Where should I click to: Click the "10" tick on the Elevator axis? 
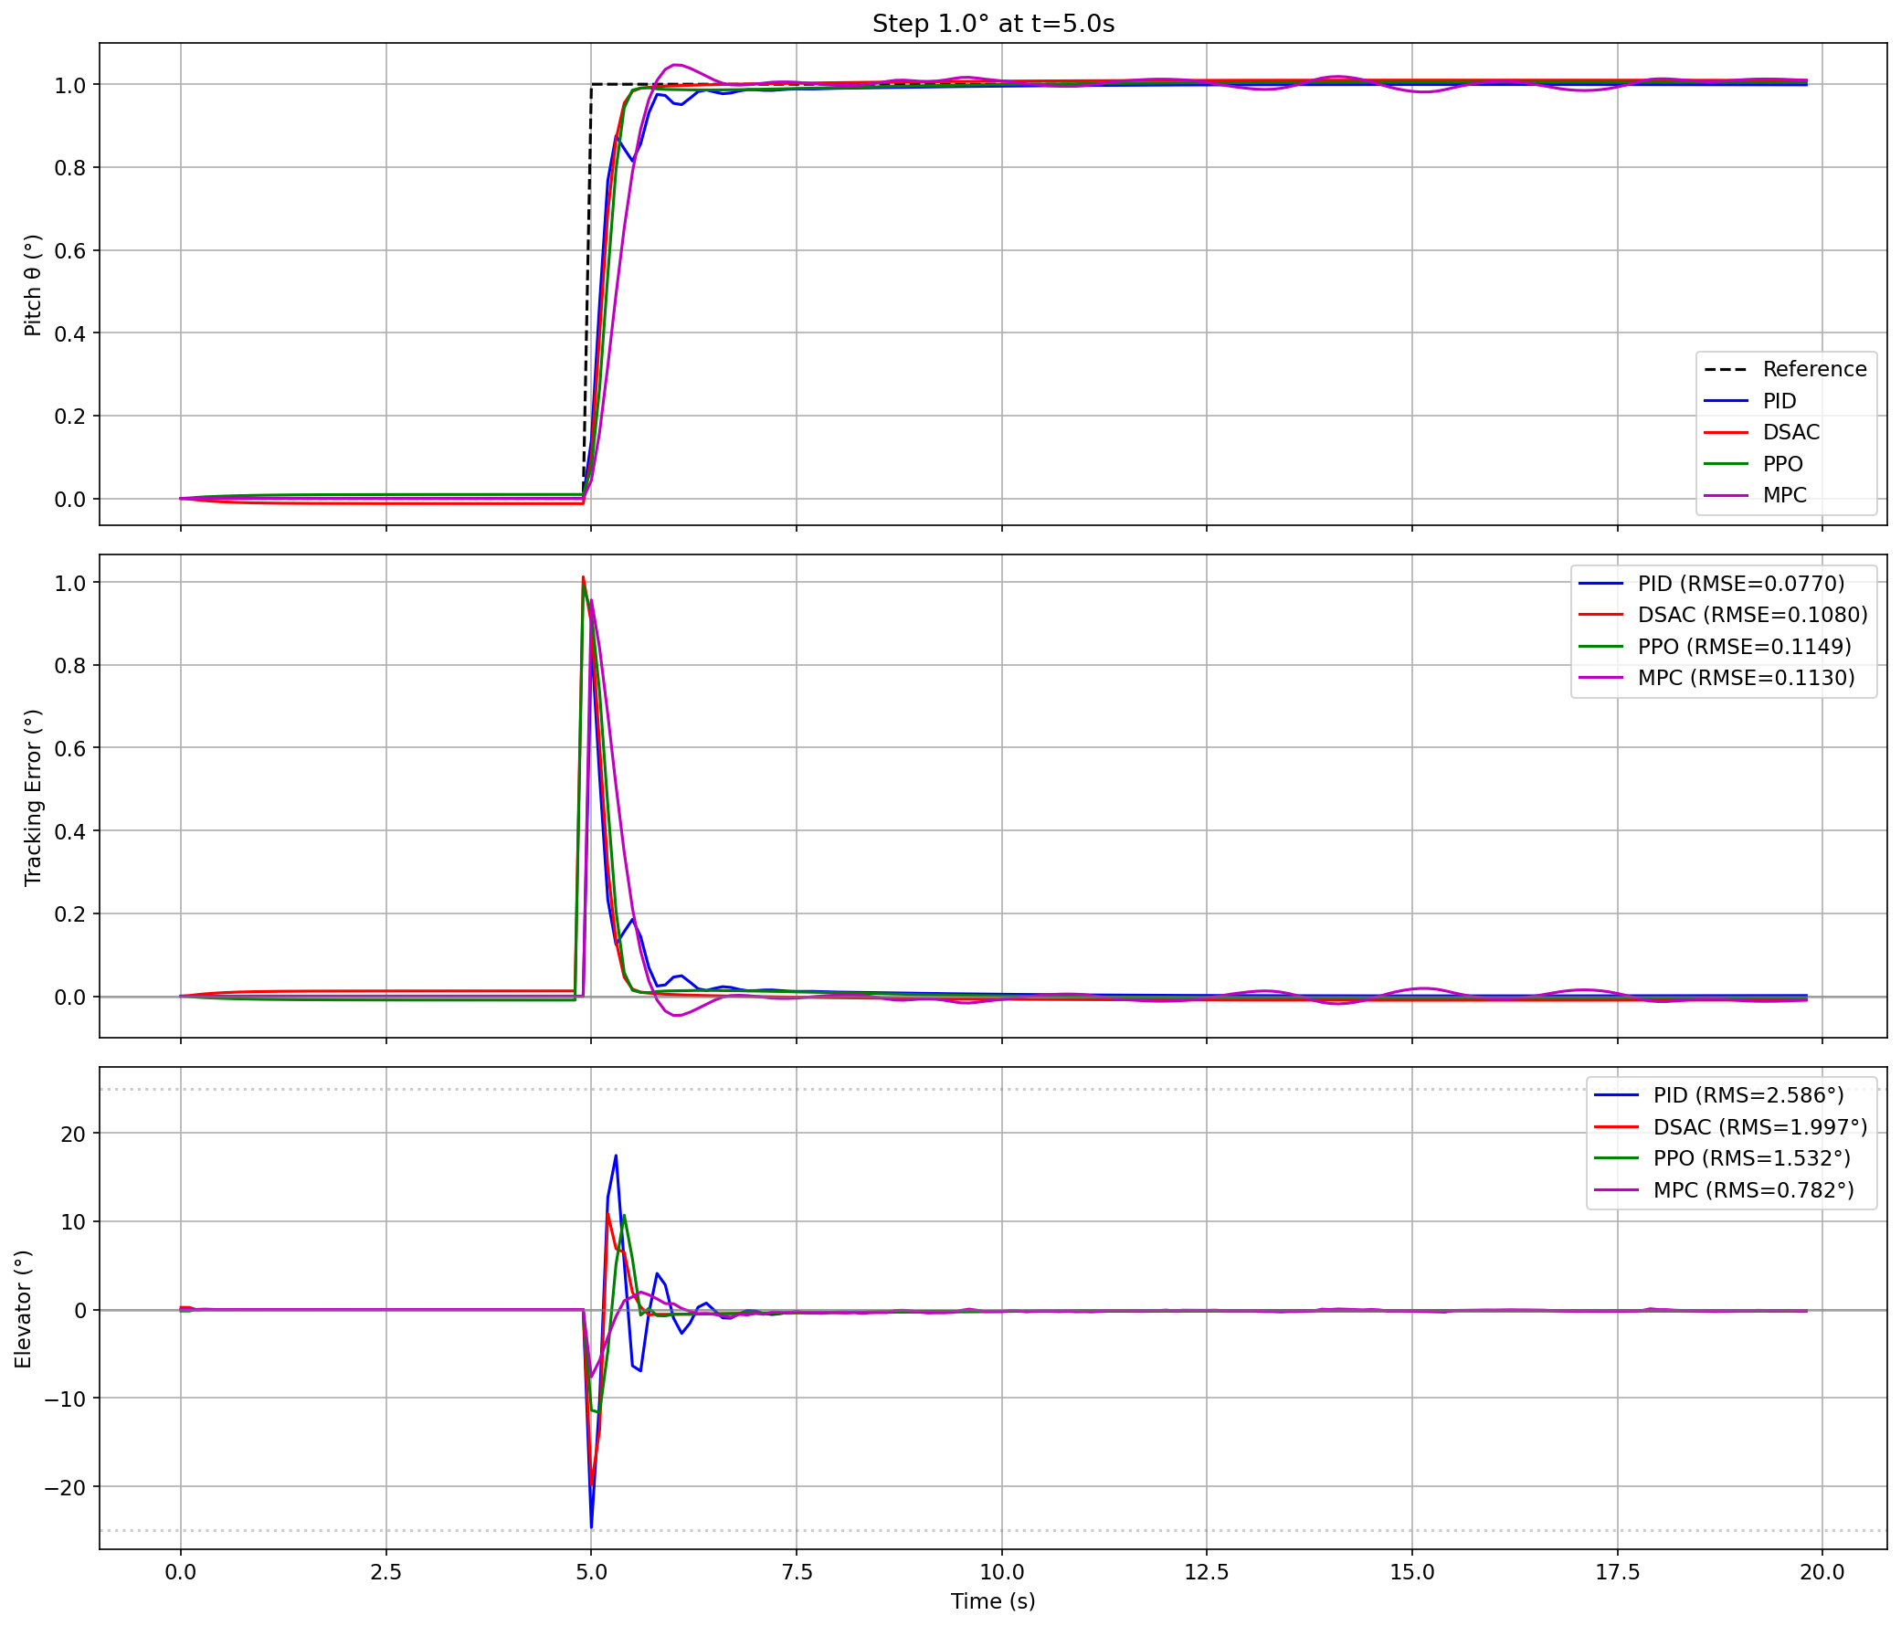point(74,1222)
